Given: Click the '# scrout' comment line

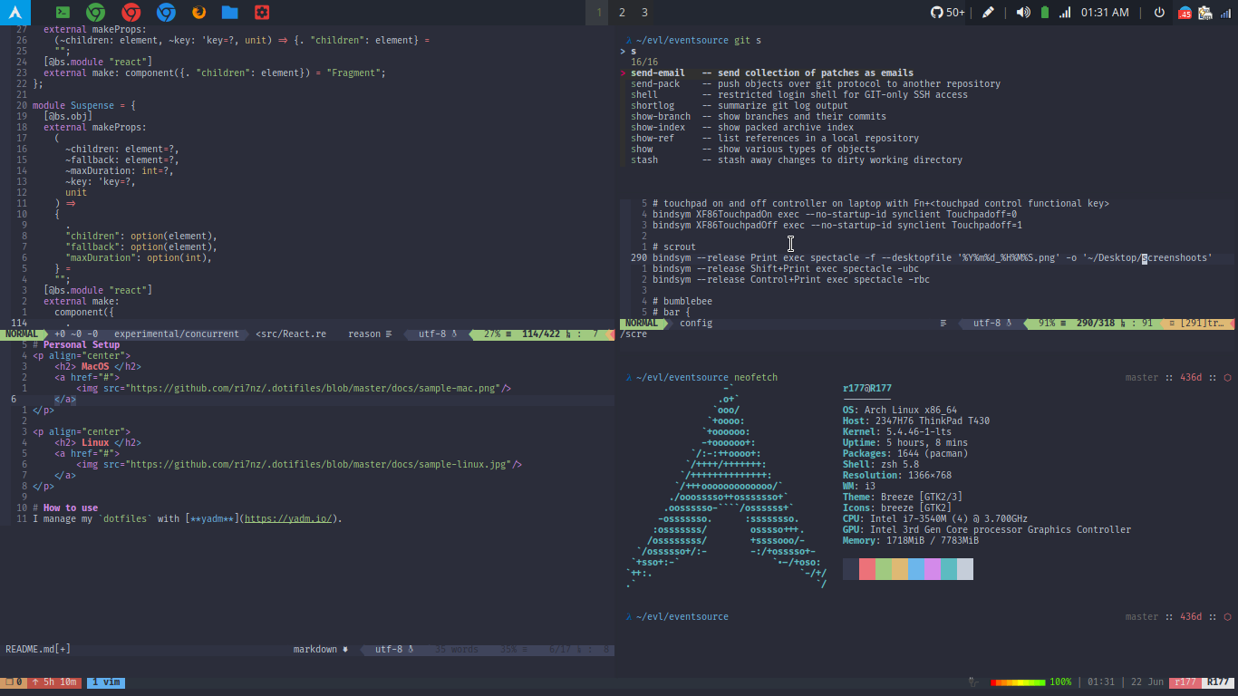Looking at the screenshot, I should coord(674,246).
